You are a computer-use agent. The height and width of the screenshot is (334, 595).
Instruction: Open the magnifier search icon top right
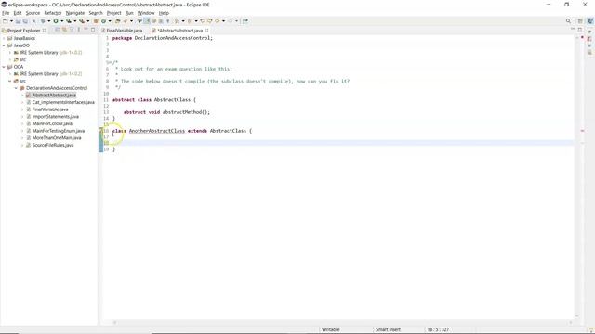tap(568, 21)
